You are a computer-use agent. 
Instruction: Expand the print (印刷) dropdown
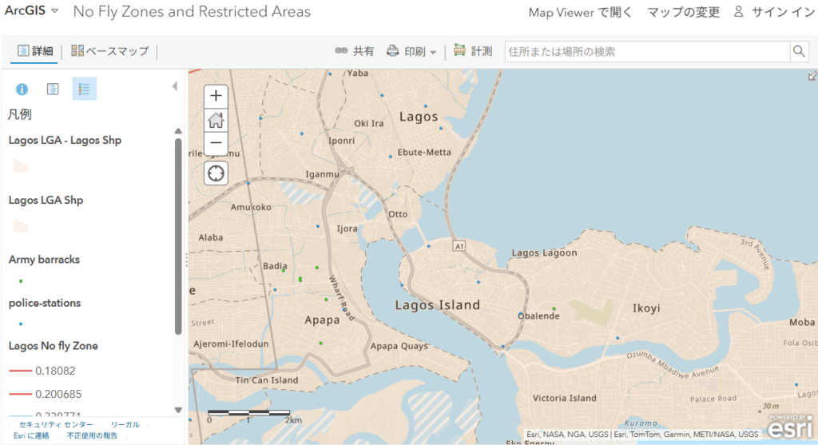(412, 52)
